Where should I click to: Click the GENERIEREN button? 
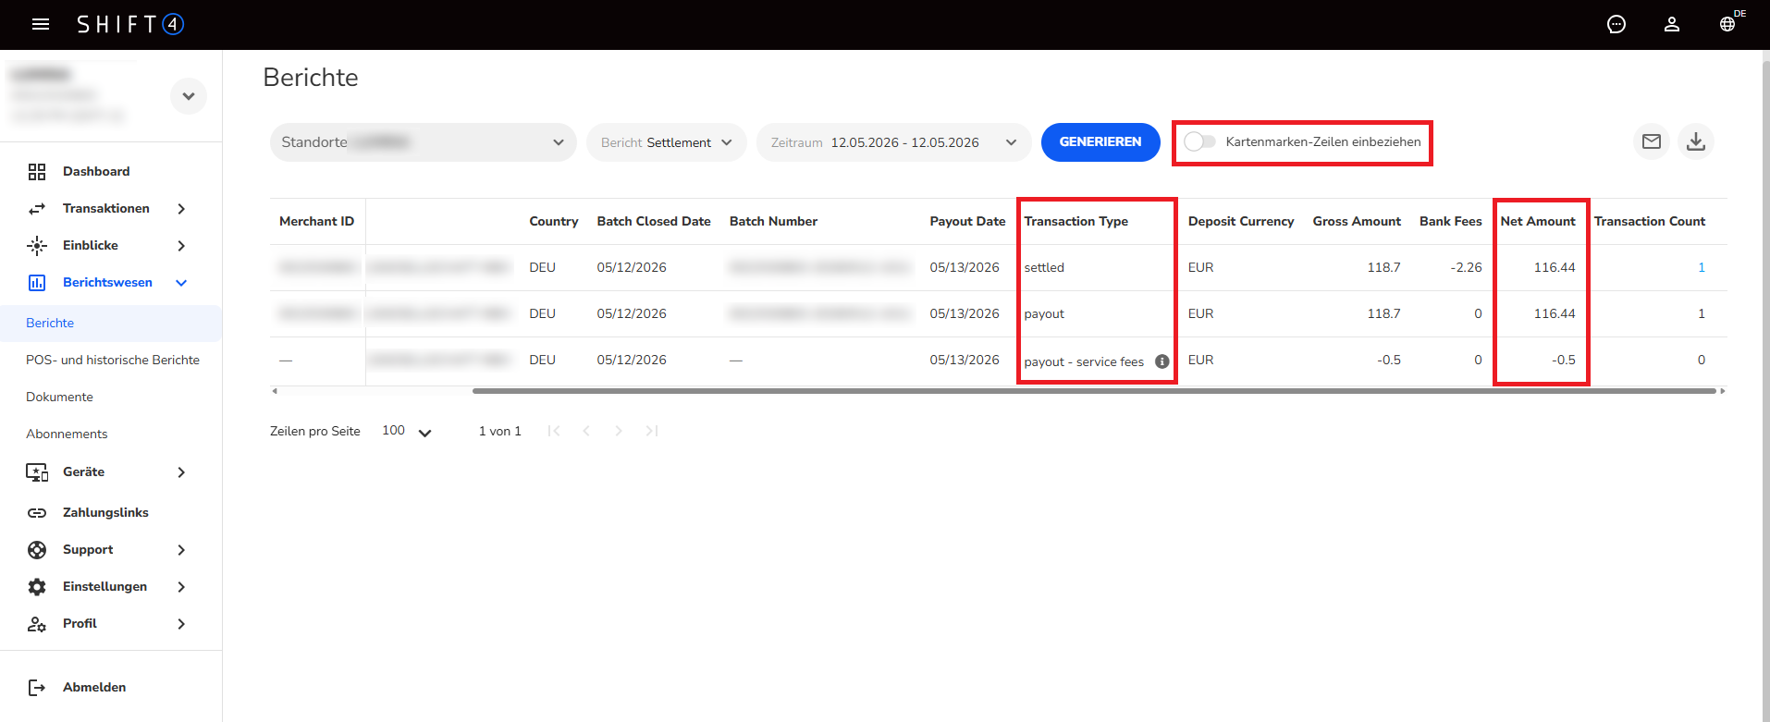pos(1100,142)
